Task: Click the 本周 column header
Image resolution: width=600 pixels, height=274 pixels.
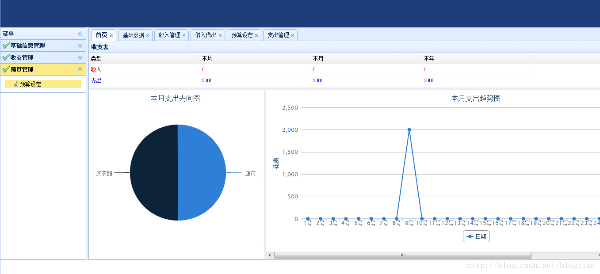Action: click(256, 58)
